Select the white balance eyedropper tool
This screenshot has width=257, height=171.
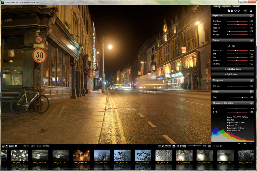[229, 46]
